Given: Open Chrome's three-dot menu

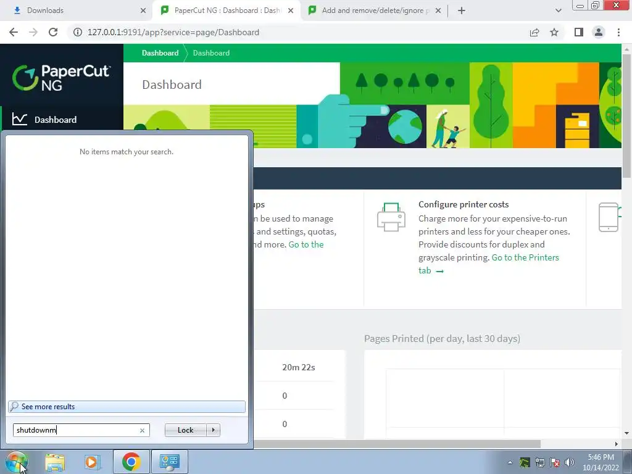Looking at the screenshot, I should (618, 32).
